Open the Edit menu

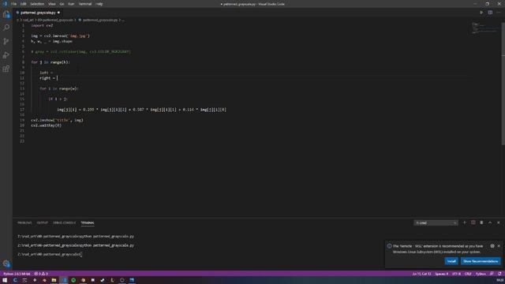pos(24,4)
